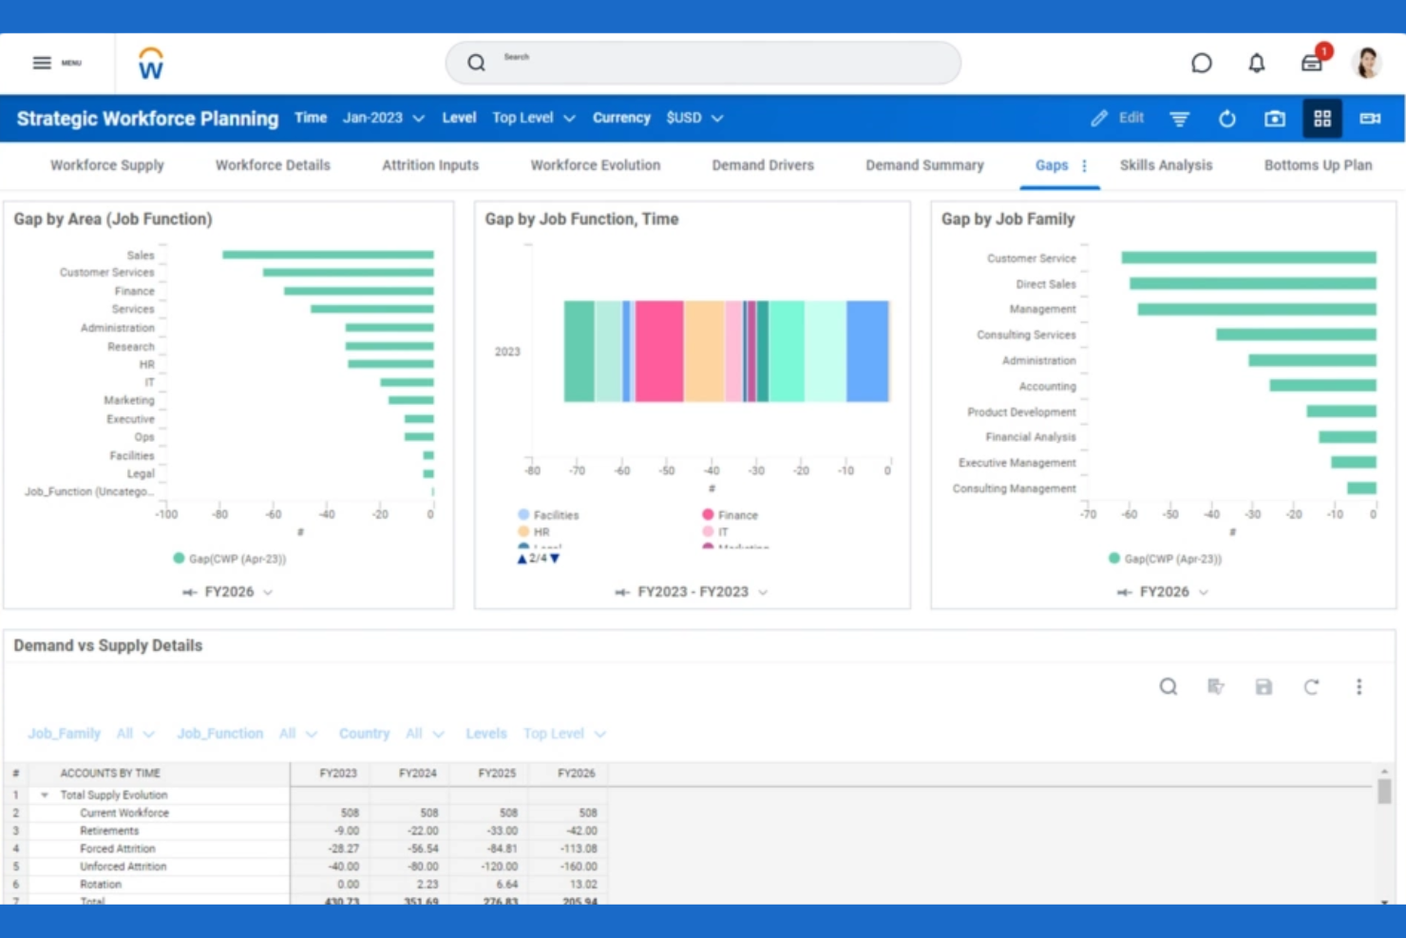Open the Levels Top Level filter dropdown
This screenshot has height=938, width=1406.
[564, 734]
